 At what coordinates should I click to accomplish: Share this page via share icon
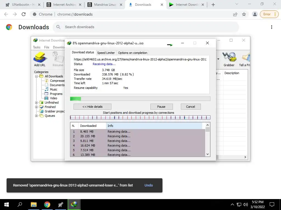235,14
